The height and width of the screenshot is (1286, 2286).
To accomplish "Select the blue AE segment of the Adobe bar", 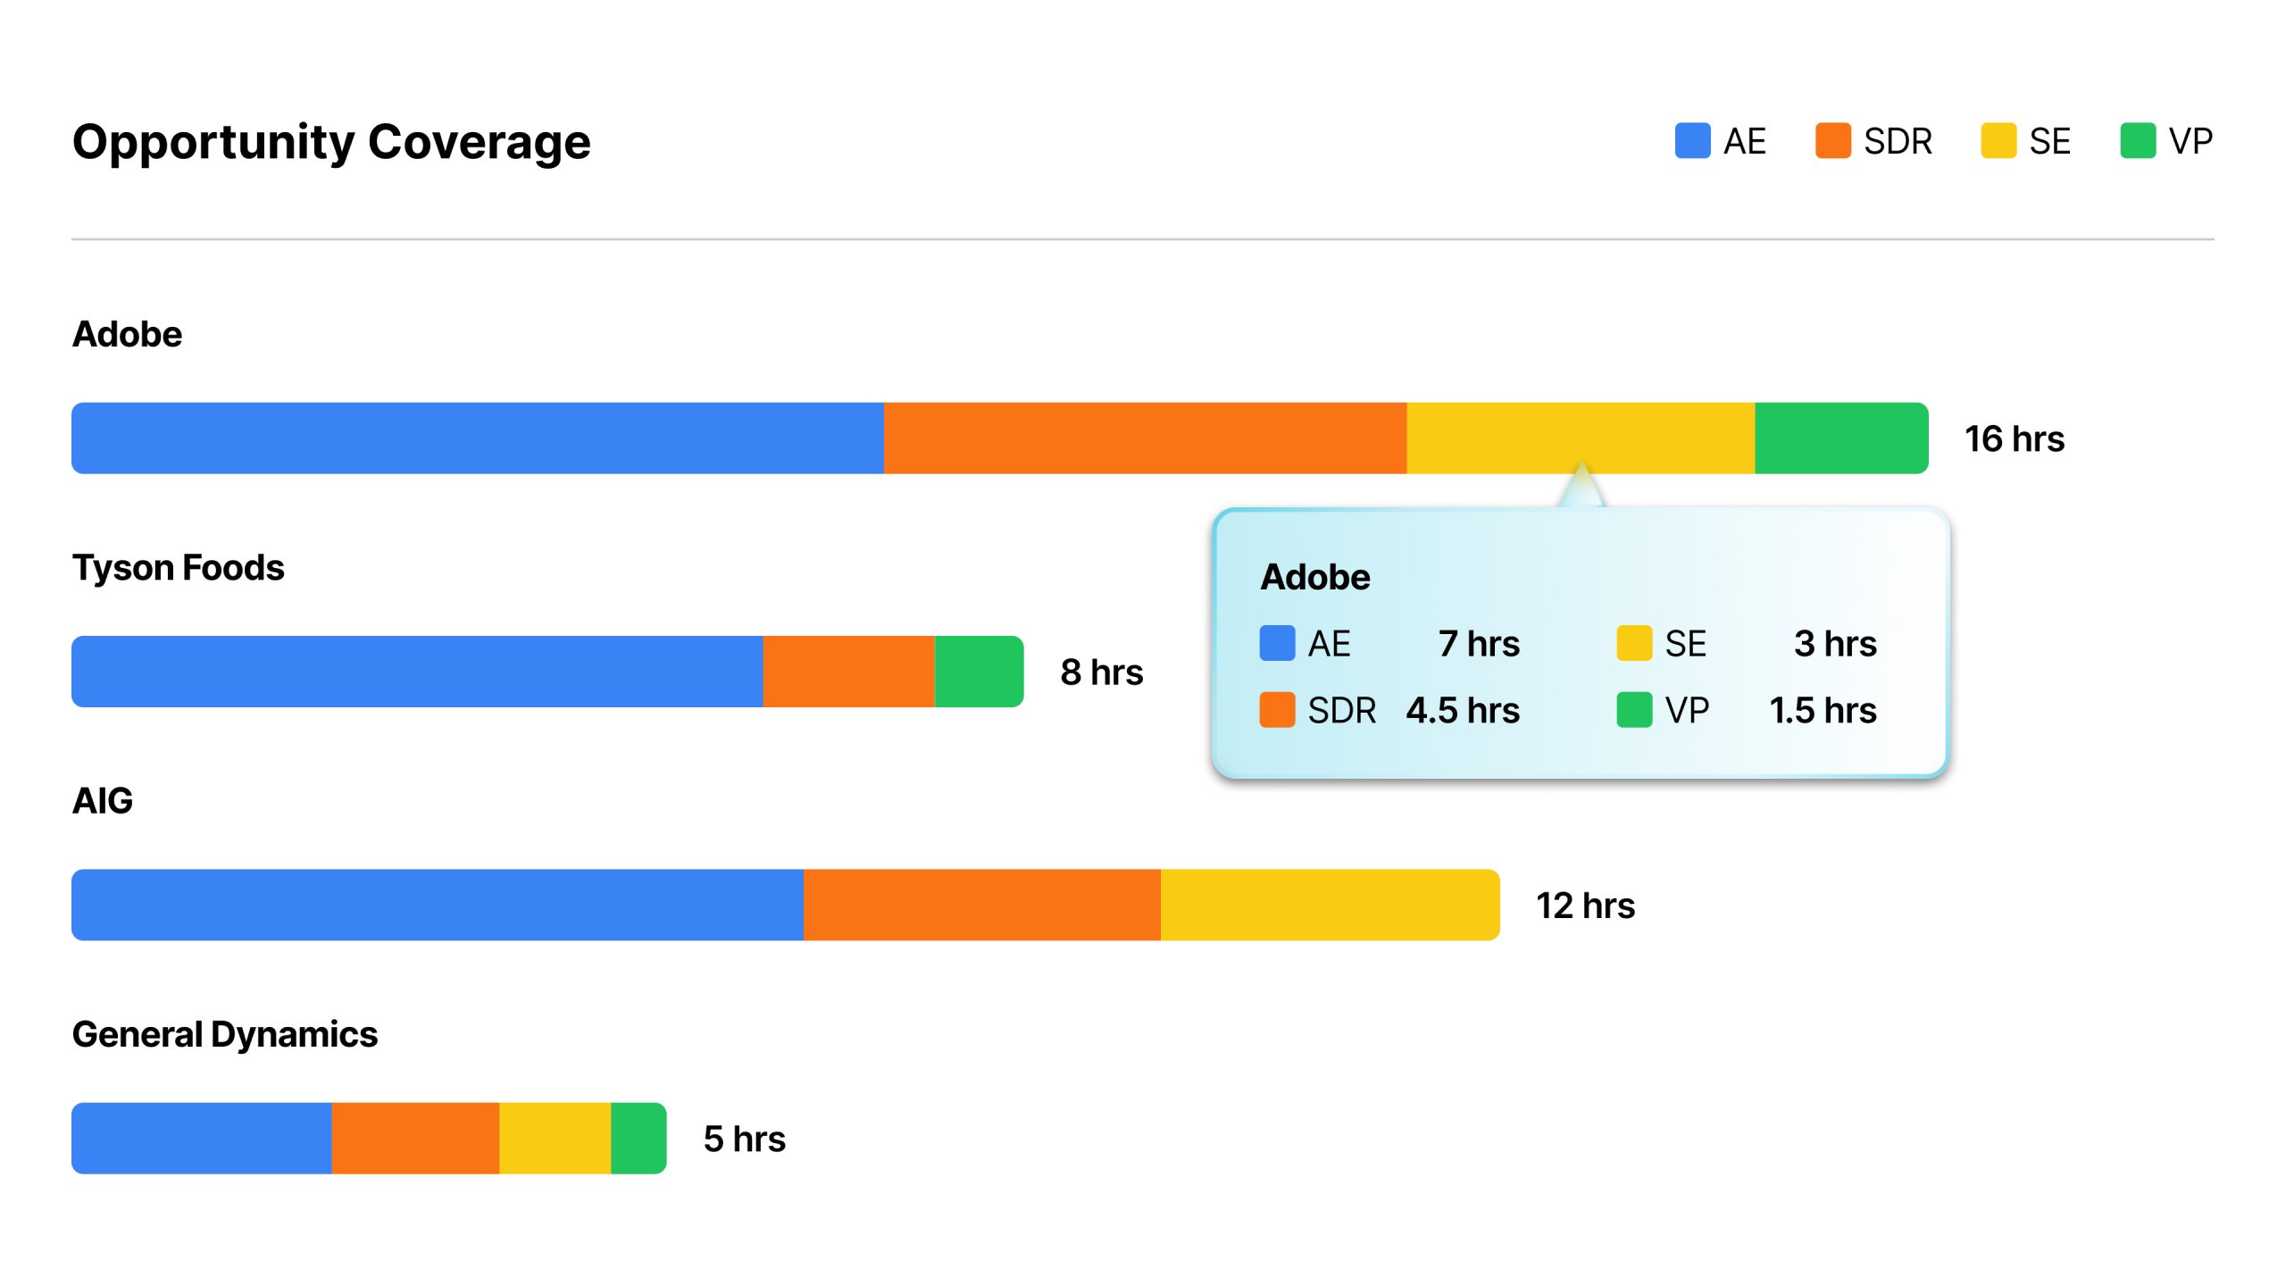I will tap(478, 438).
